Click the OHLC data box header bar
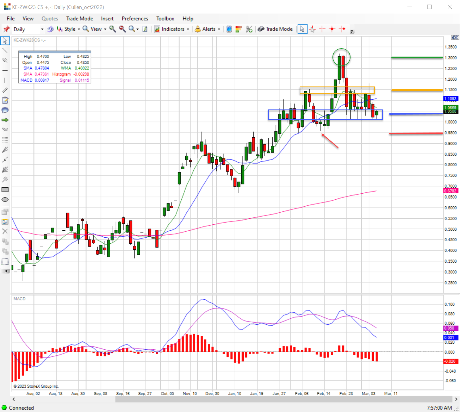The height and width of the screenshot is (412, 460). 55,52
